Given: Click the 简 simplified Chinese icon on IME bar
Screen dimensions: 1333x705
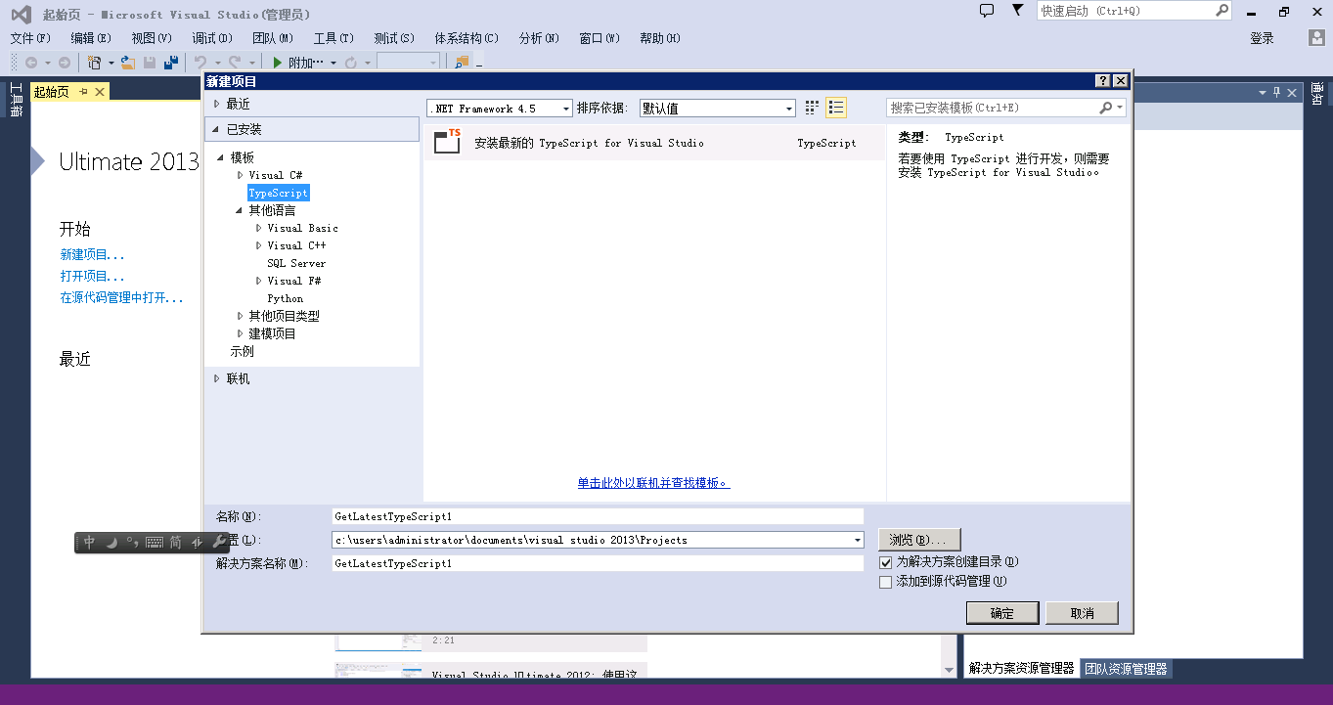Looking at the screenshot, I should coord(176,542).
